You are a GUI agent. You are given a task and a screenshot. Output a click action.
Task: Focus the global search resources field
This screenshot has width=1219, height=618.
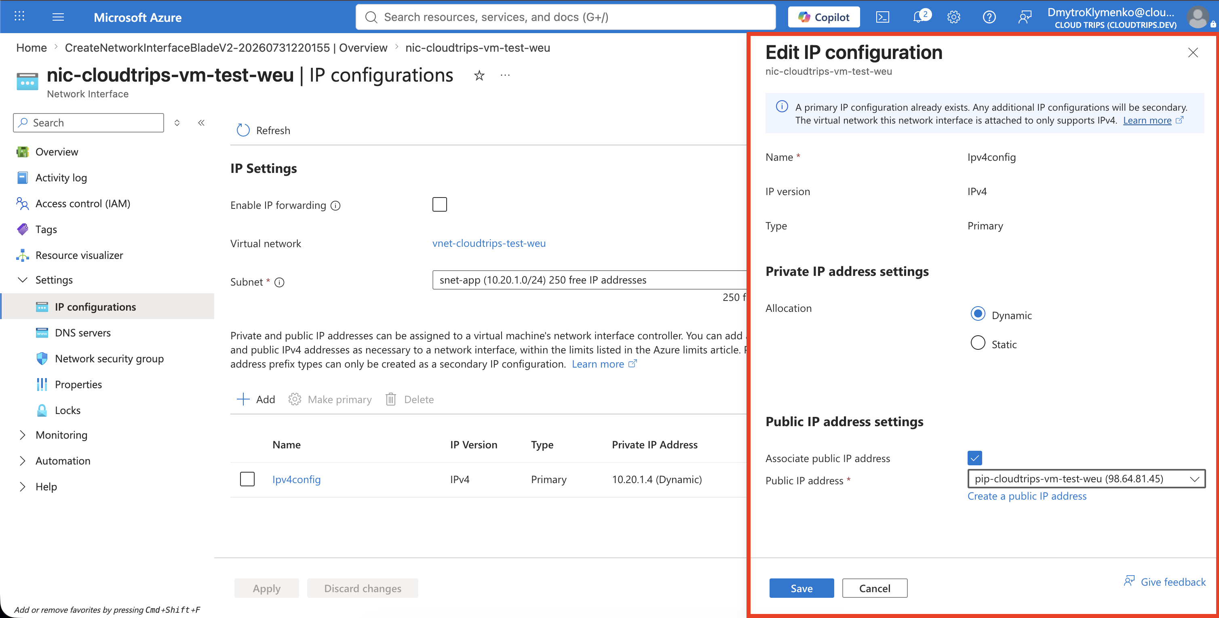pyautogui.click(x=565, y=17)
